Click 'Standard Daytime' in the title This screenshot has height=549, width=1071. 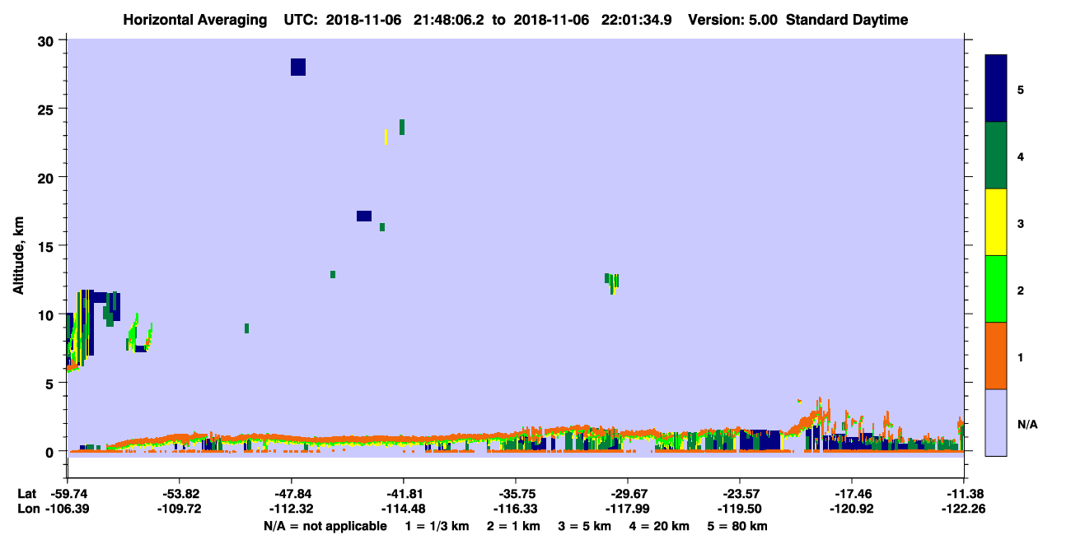(x=847, y=20)
